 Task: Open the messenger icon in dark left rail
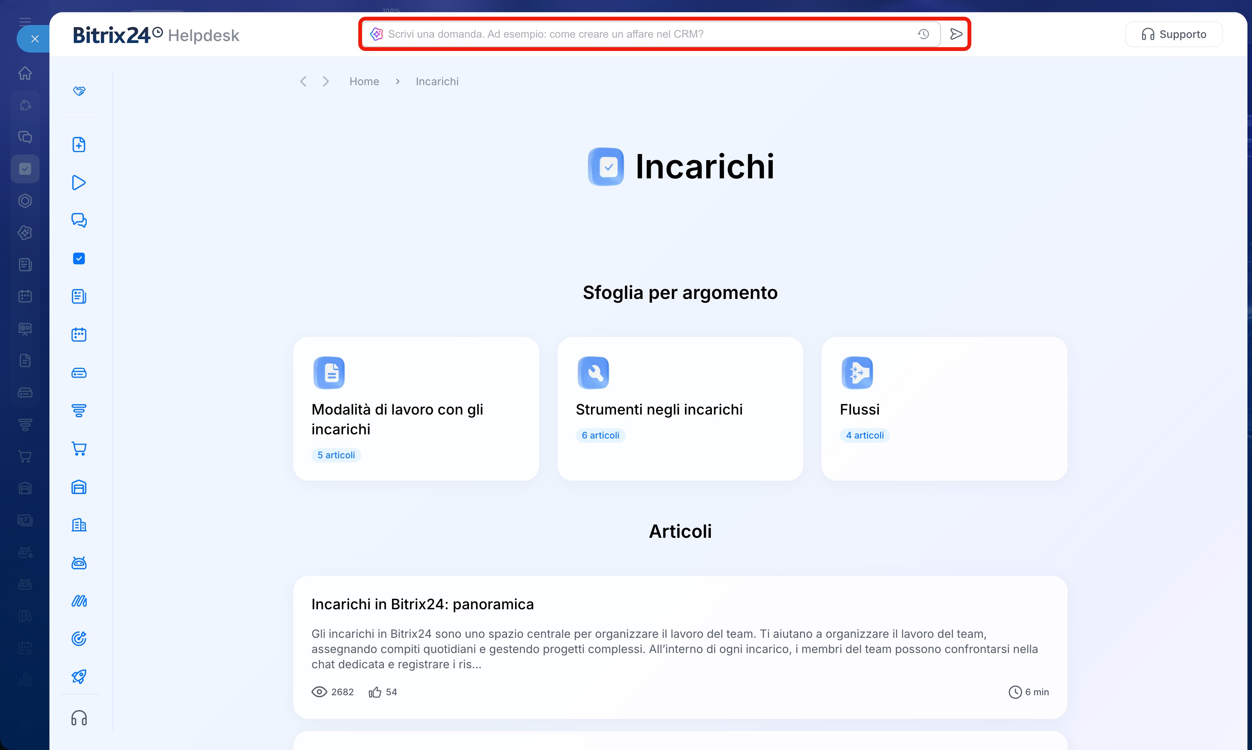click(25, 137)
